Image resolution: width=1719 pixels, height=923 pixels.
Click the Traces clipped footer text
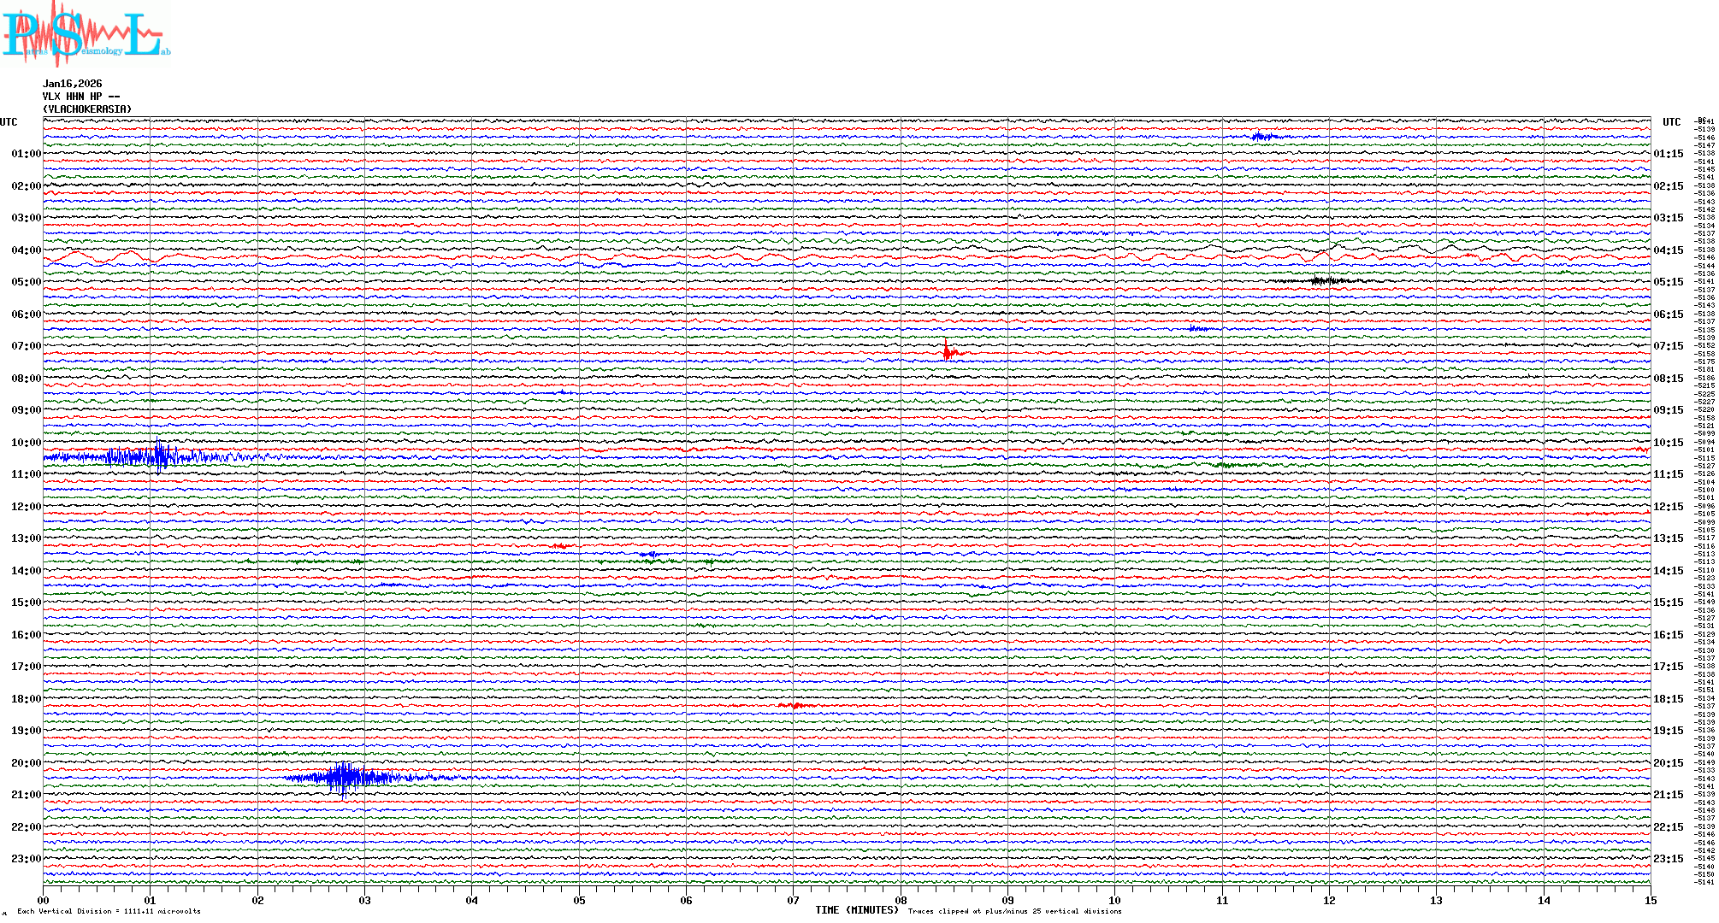pos(1014,911)
